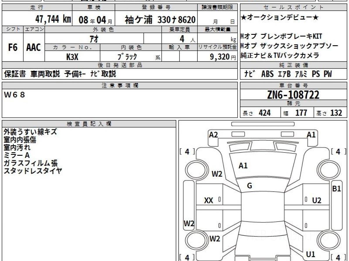
Task: Select the 輸入車 header
Action: [179, 47]
